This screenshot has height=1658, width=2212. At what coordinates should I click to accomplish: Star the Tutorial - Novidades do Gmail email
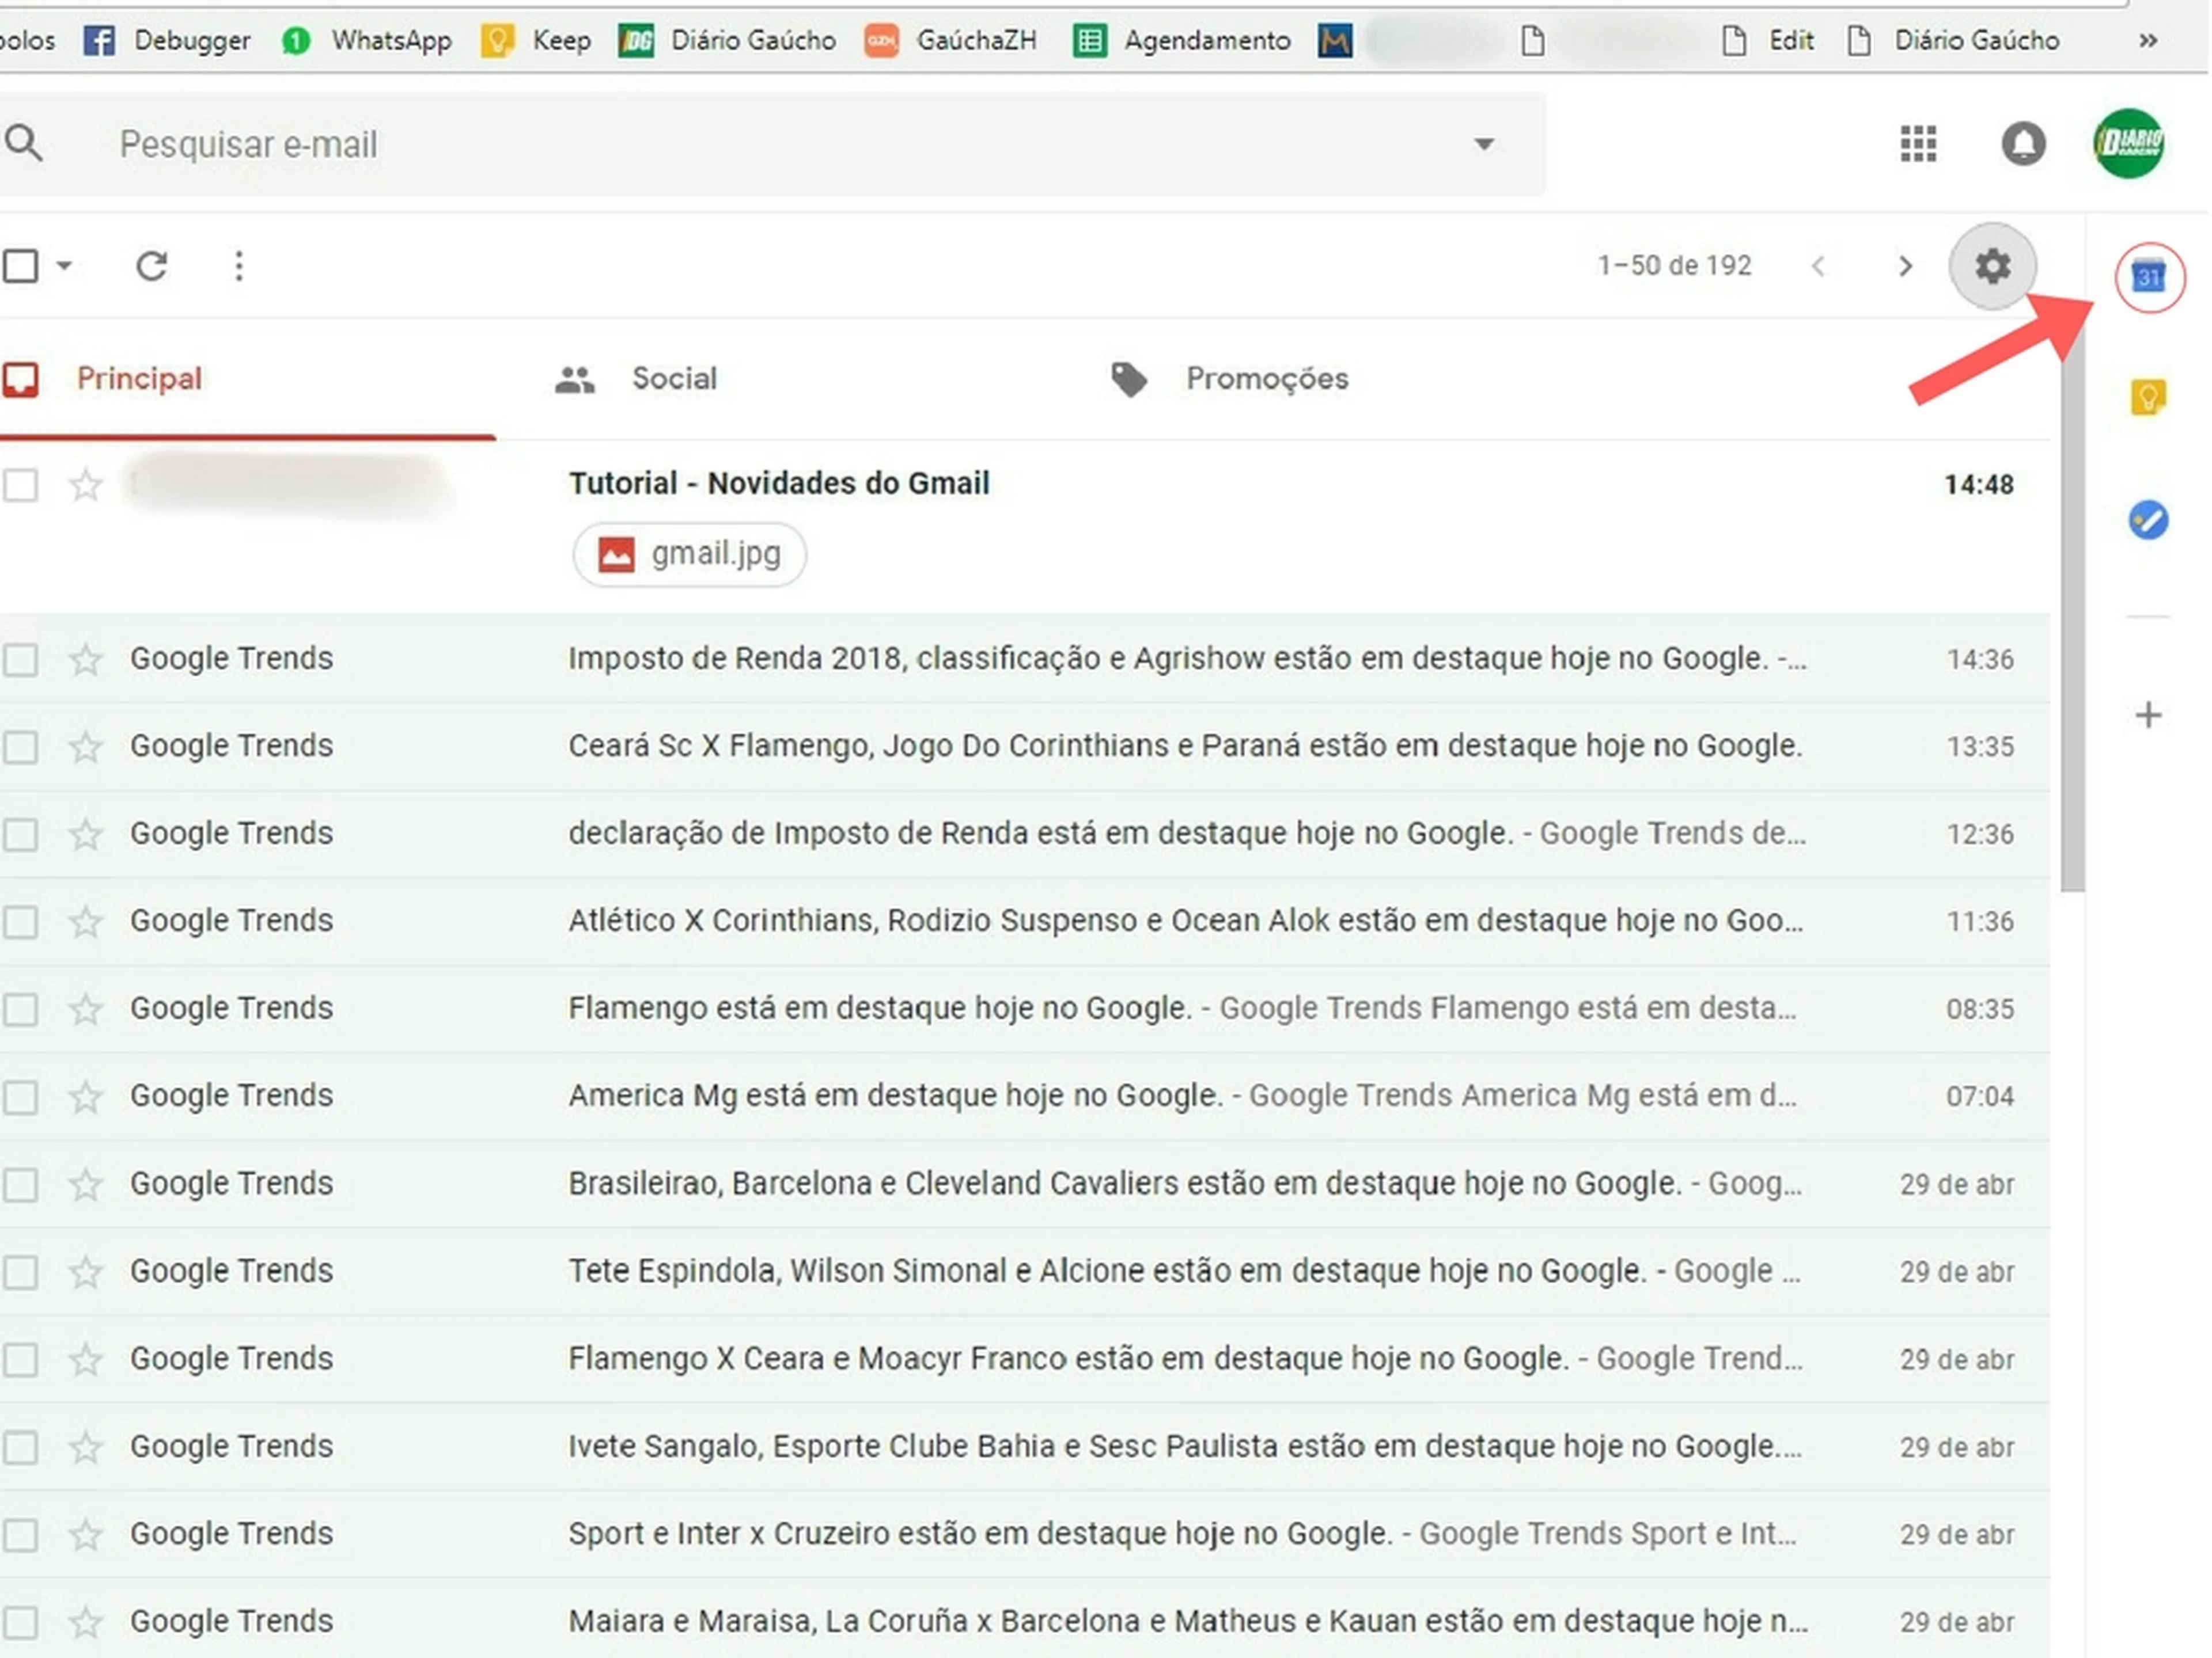point(85,485)
